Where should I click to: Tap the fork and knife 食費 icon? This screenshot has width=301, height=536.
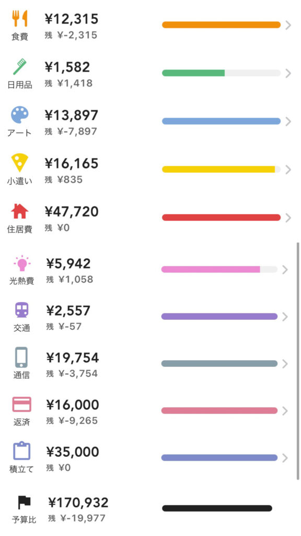pyautogui.click(x=20, y=18)
